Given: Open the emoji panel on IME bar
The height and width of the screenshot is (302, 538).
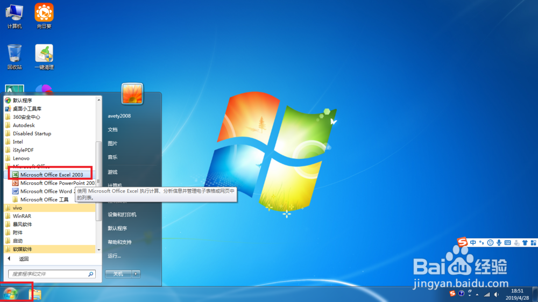Looking at the screenshot, I should click(490, 243).
